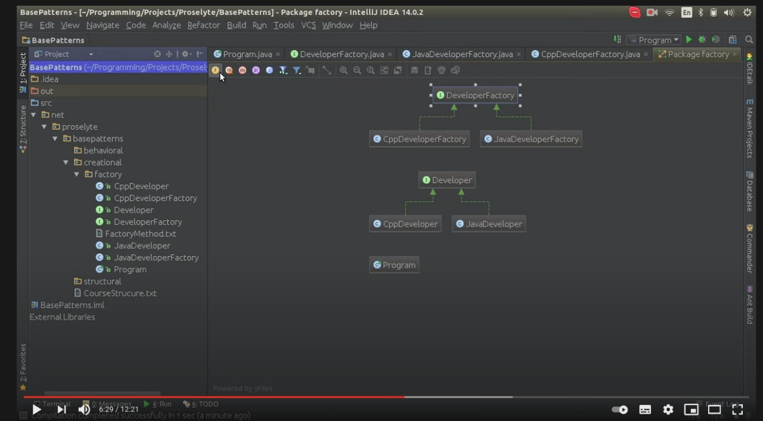This screenshot has height=421, width=763.
Task: Collapse the proselyte package
Action: [x=44, y=127]
